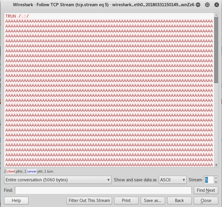222x207 pixels.
Task: Click the vertical scrollbar thumb
Action: point(216,50)
